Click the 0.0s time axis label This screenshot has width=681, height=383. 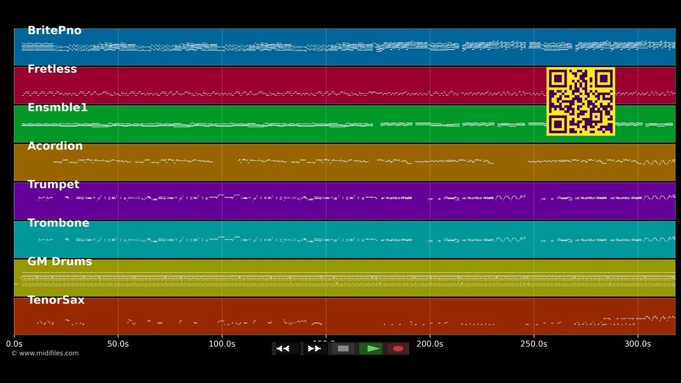(x=14, y=344)
